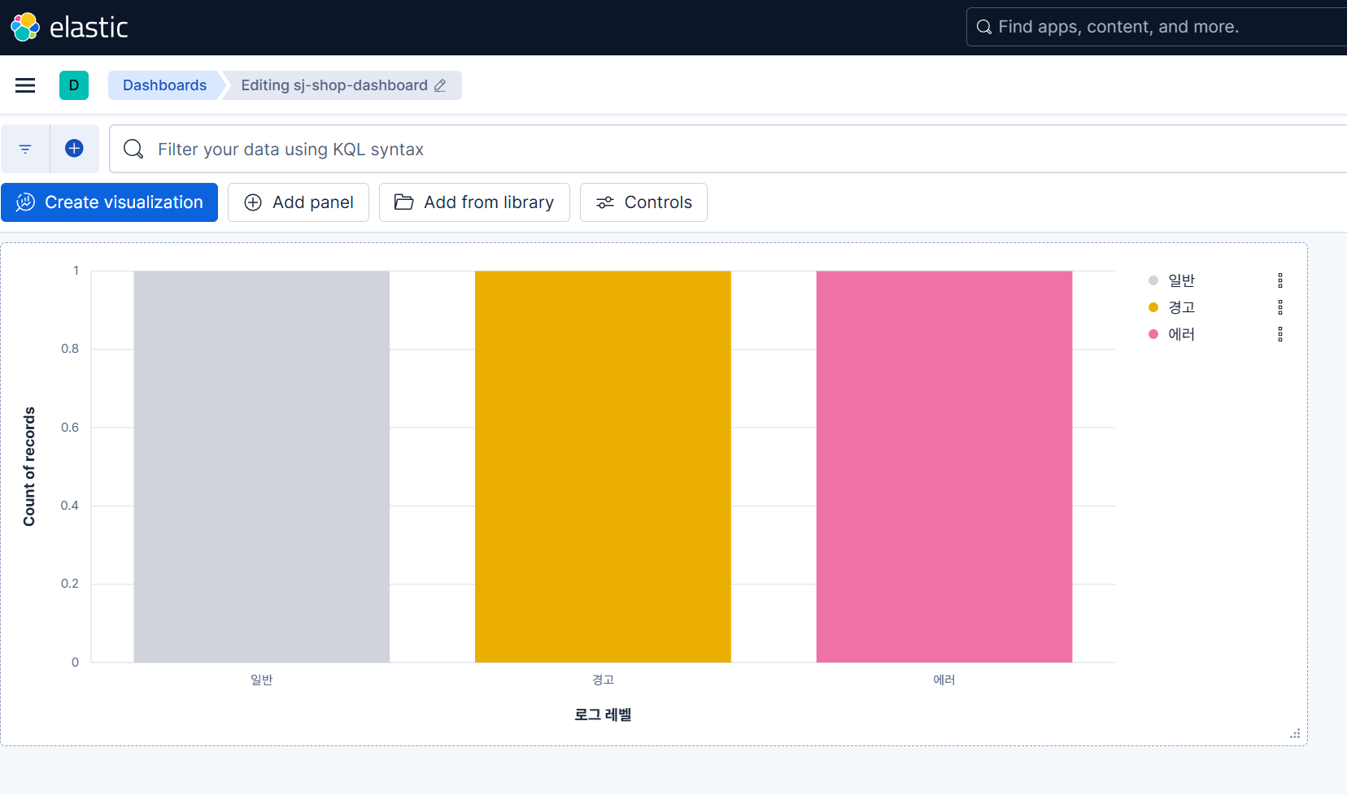Click the 로그 레벨 x-axis title
This screenshot has width=1347, height=795.
pos(603,715)
